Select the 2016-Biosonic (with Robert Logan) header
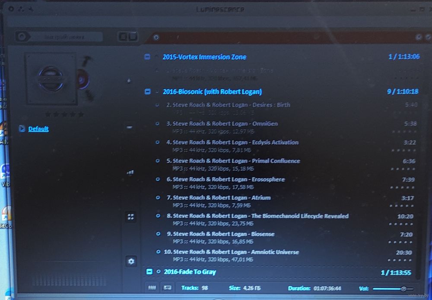This screenshot has width=432, height=300. click(212, 91)
